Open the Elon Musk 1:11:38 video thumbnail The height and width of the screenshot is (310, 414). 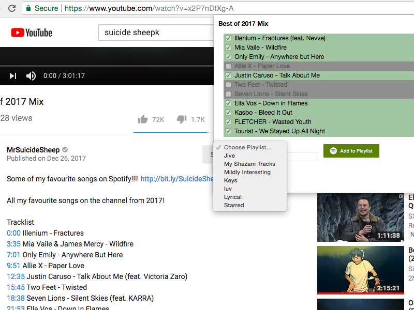[x=360, y=217]
